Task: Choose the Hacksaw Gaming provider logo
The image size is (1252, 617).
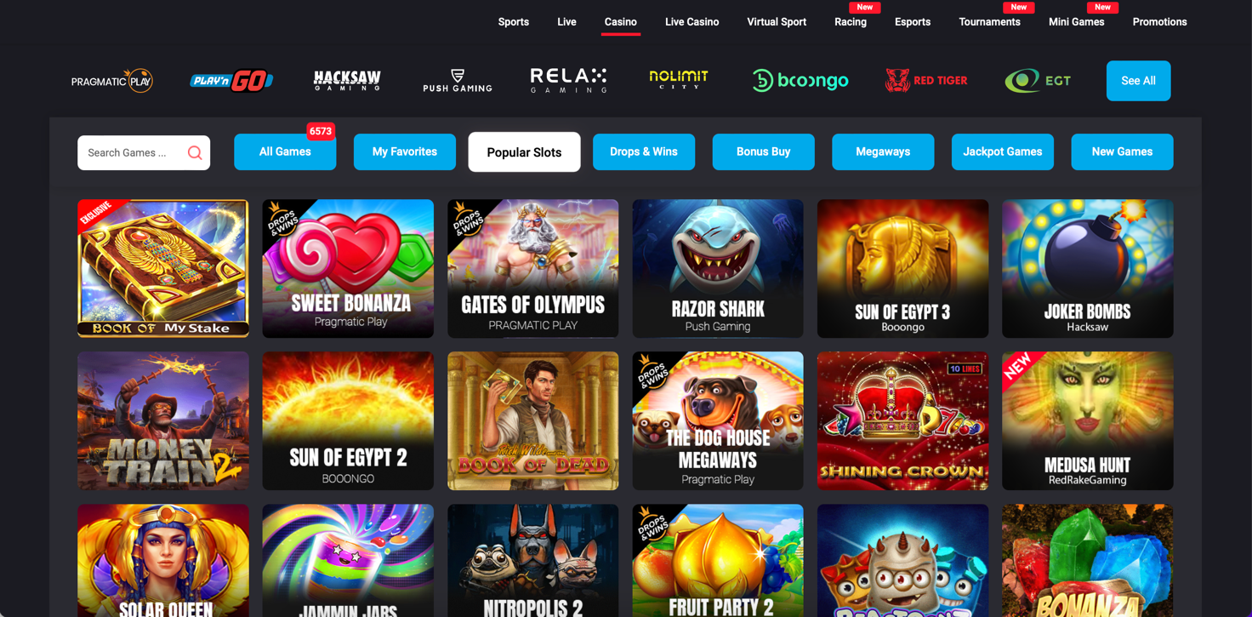Action: pos(347,81)
